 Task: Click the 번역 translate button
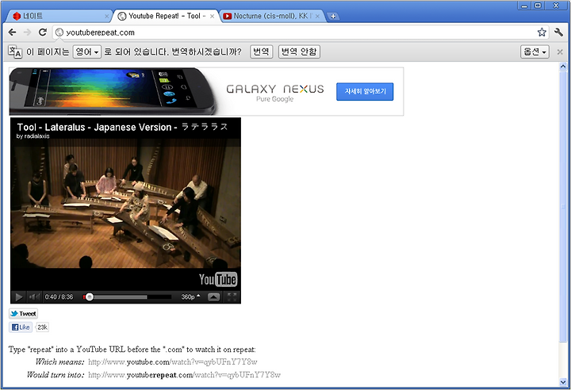click(261, 52)
